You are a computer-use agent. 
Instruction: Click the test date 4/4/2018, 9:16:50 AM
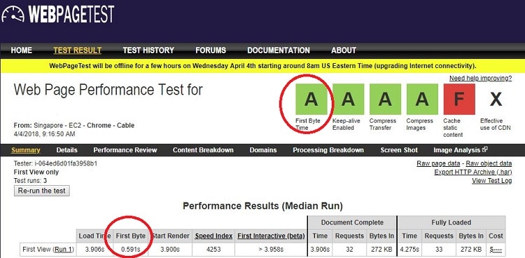(x=45, y=134)
